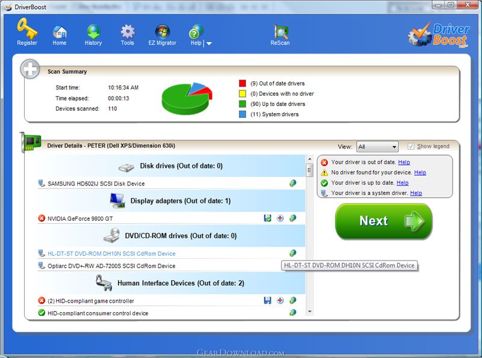
Task: Click the red plus icon for HID-compliant game controller
Action: (280, 301)
